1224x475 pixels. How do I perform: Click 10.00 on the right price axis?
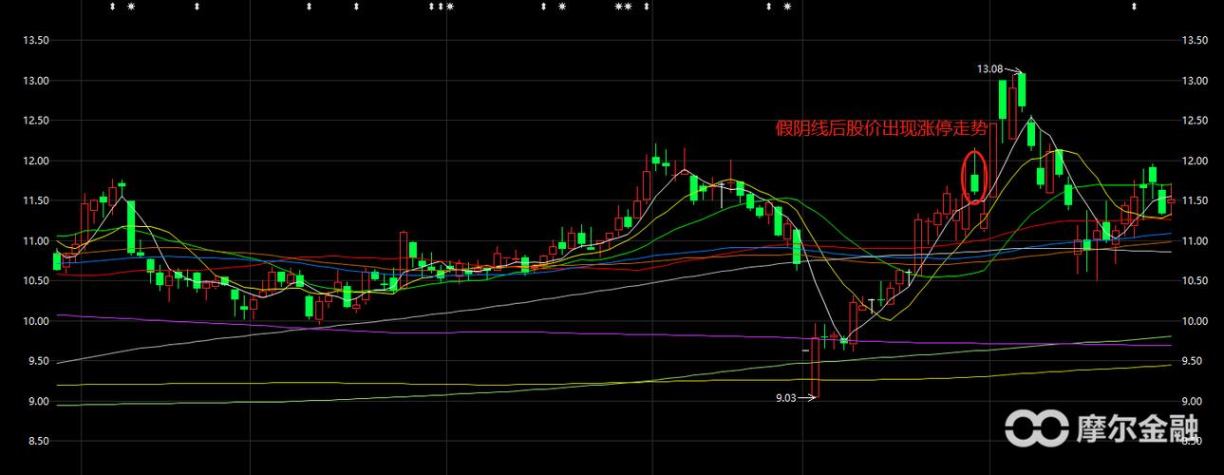[1195, 321]
